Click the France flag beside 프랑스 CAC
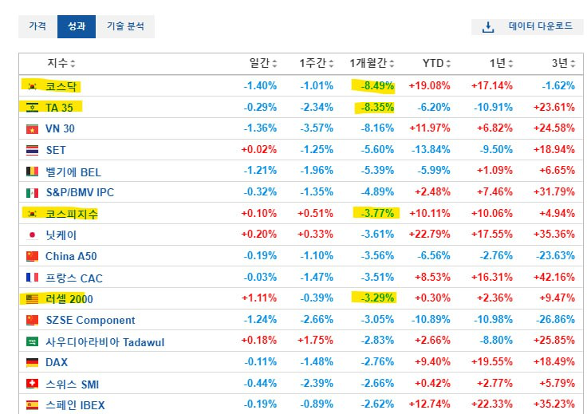Image resolution: width=587 pixels, height=414 pixels. tap(32, 278)
